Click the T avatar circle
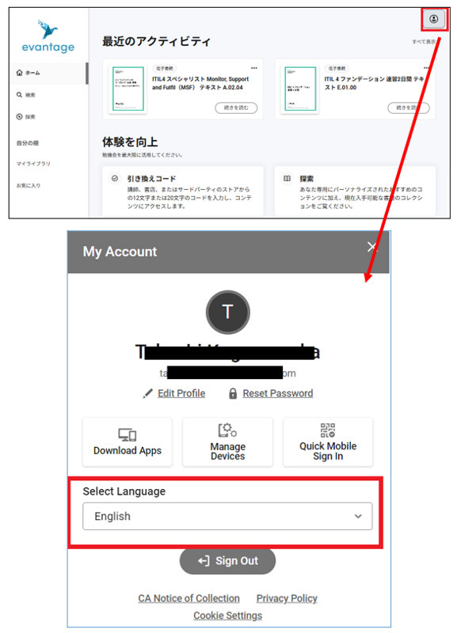Image resolution: width=457 pixels, height=633 pixels. (x=228, y=312)
